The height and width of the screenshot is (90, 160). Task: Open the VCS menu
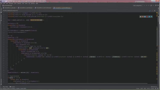point(29,3)
